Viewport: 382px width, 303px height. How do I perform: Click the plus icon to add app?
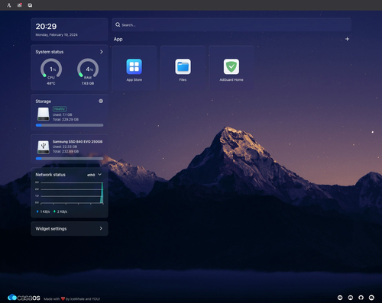tap(347, 39)
